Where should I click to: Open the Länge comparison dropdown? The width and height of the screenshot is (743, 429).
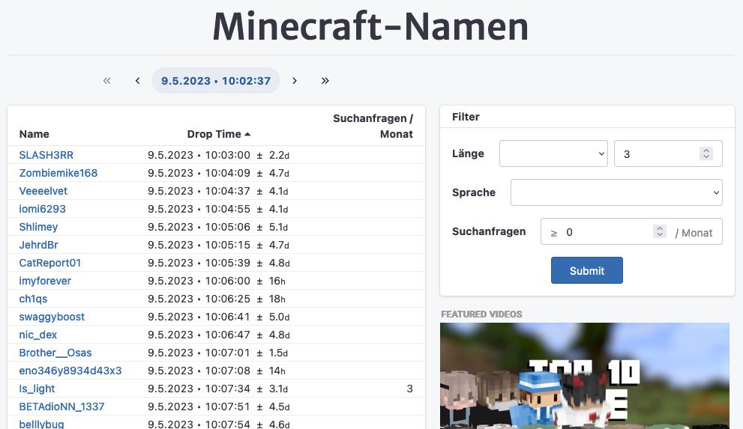click(x=553, y=153)
